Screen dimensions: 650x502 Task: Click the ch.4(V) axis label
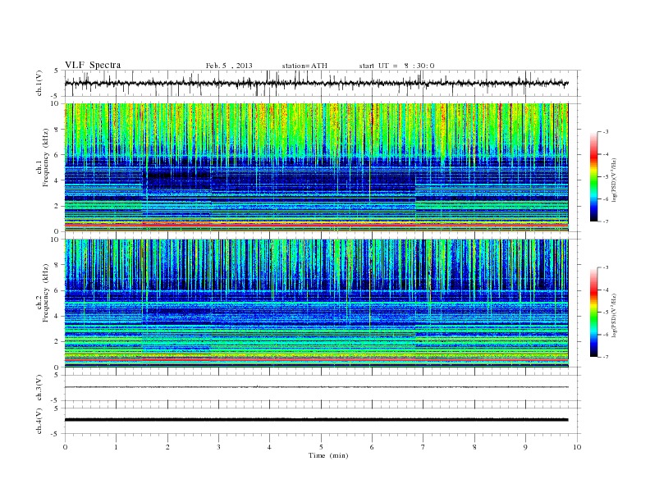(39, 421)
